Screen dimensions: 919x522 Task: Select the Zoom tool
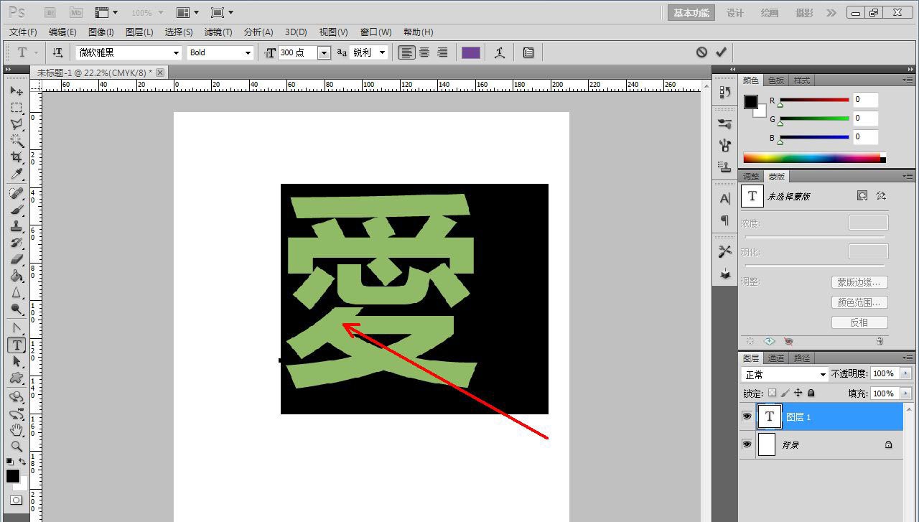click(17, 447)
